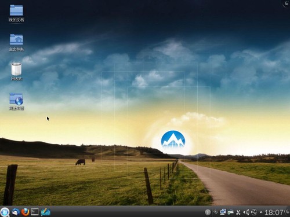Click the diamond-shaped tray icon

point(216,212)
